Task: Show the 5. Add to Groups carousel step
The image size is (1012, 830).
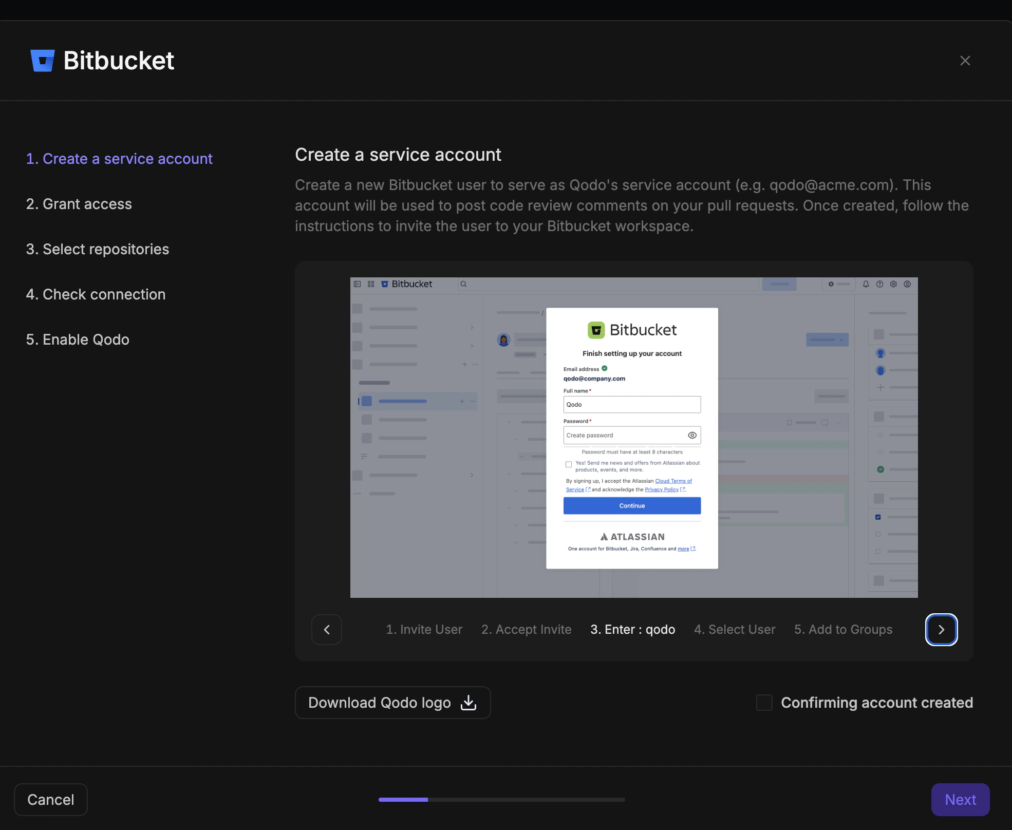Action: click(843, 629)
